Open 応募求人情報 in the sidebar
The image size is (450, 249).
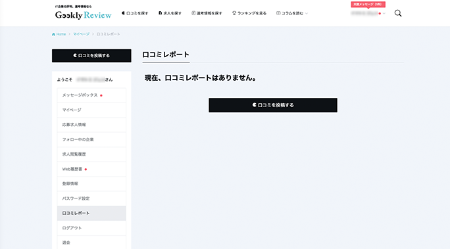[x=91, y=125]
